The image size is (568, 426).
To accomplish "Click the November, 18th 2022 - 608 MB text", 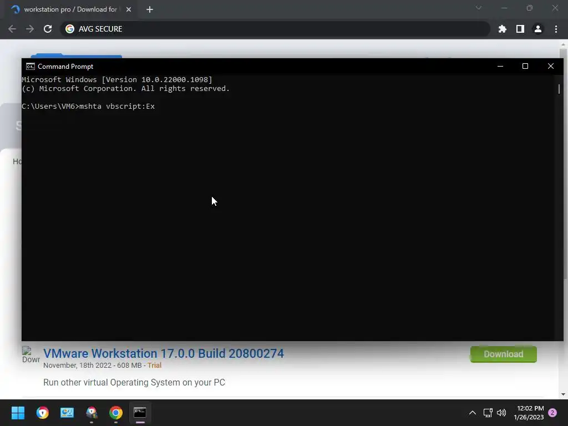I will [x=93, y=365].
